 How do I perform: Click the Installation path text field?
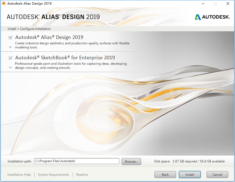point(77,161)
